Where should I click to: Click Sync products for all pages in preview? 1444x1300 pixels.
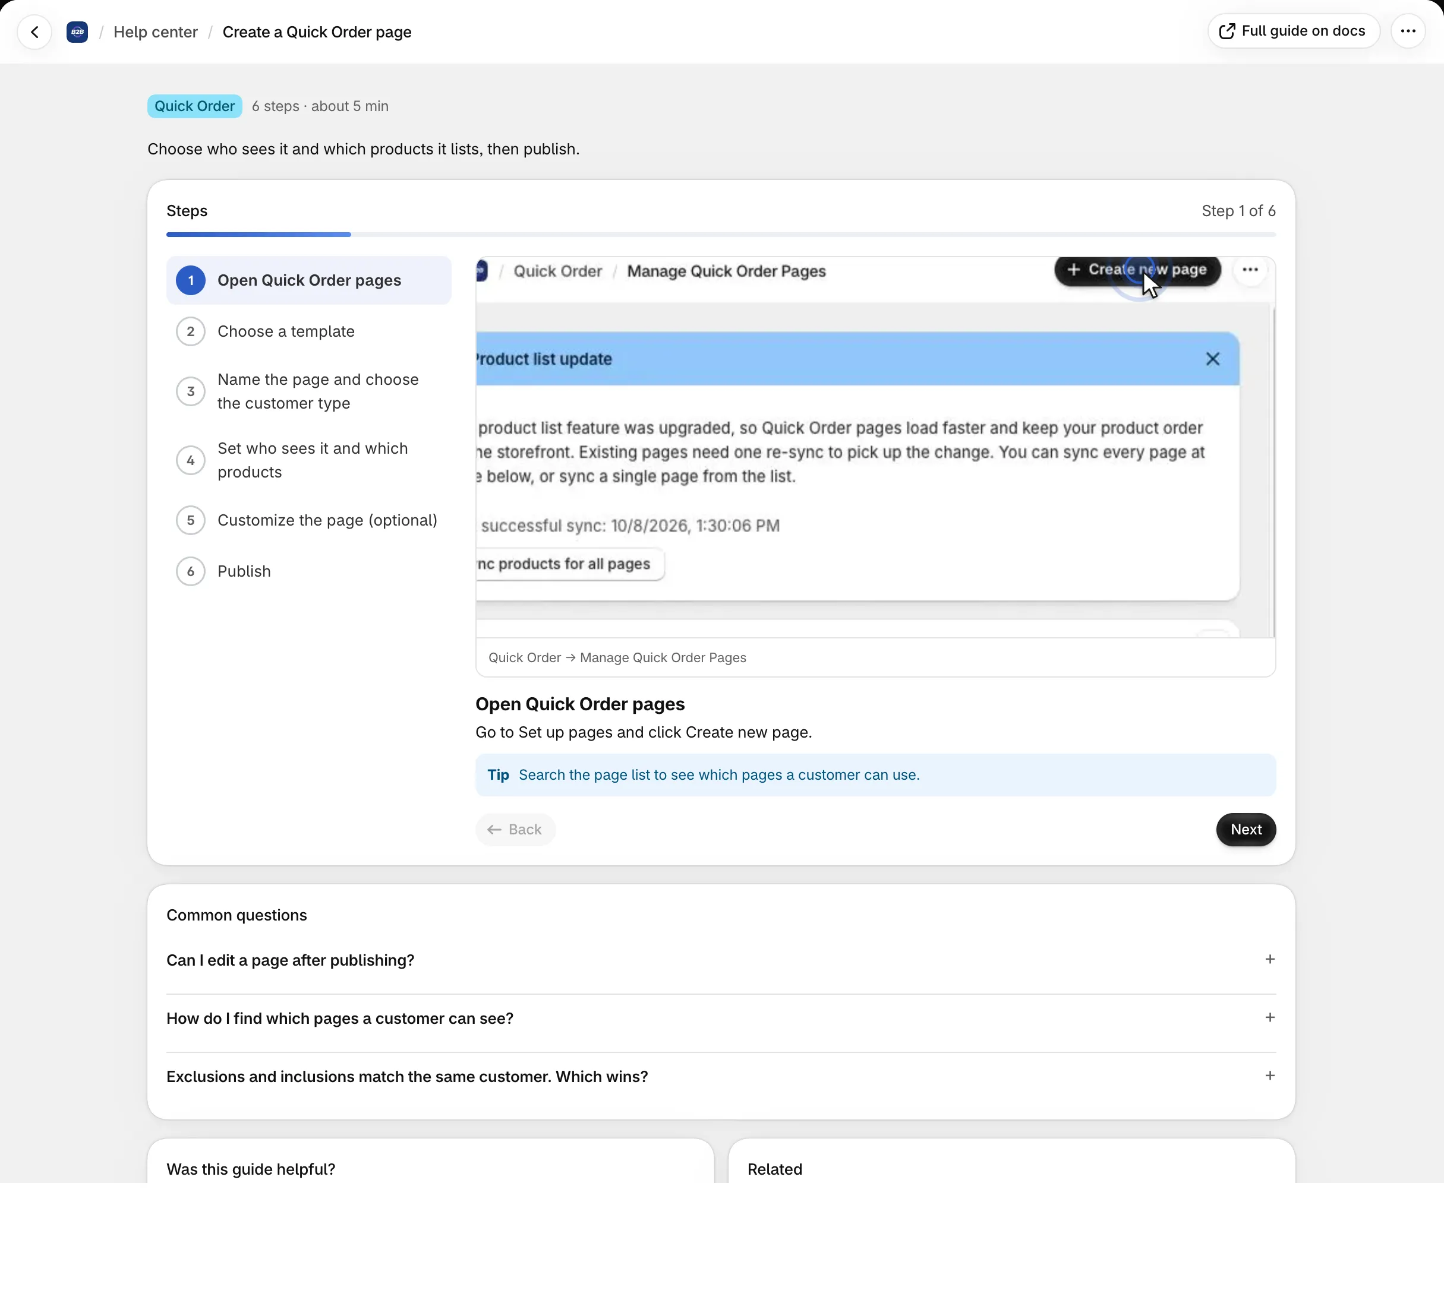pos(570,564)
